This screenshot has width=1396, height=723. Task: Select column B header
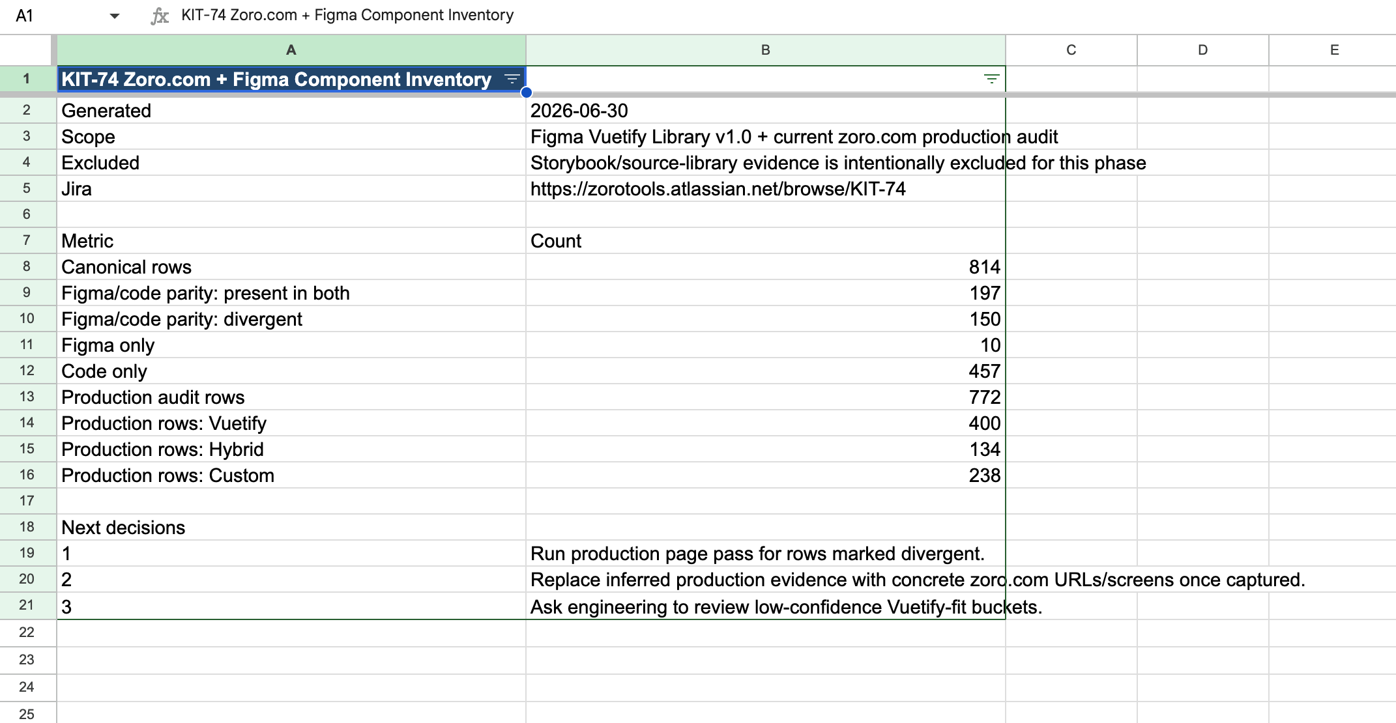click(x=765, y=50)
